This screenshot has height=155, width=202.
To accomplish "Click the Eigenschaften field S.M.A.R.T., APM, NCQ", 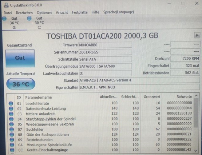I will (x=139, y=87).
